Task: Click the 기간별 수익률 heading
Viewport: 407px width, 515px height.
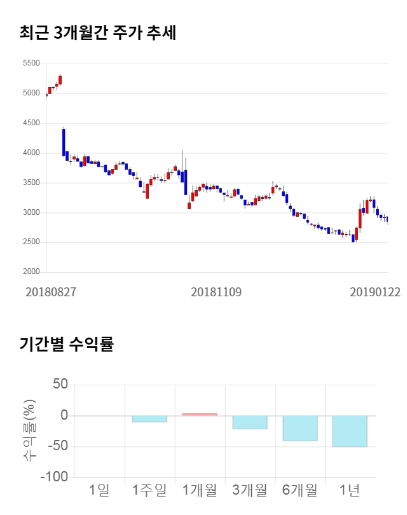Action: click(x=66, y=345)
